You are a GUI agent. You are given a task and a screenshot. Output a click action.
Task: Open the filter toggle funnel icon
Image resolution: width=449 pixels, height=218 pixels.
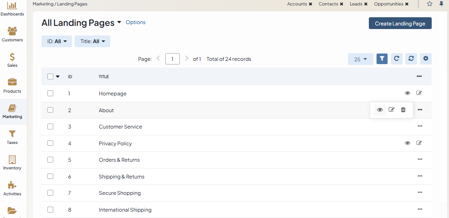coord(382,59)
